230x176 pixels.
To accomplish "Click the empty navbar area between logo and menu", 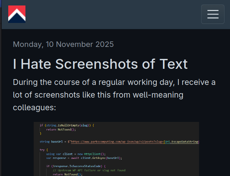I will 113,14.
